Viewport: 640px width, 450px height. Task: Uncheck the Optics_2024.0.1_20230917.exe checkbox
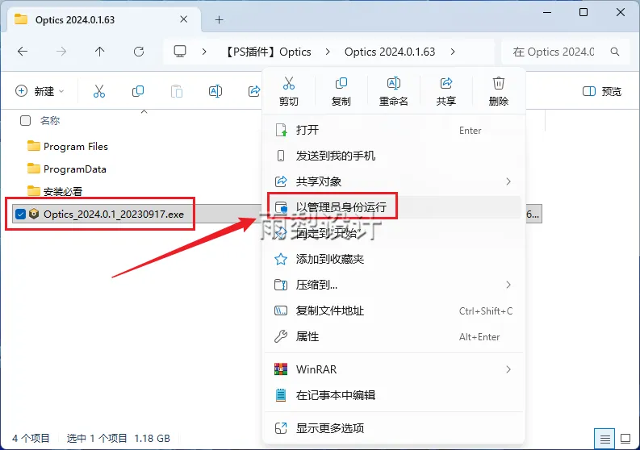click(20, 214)
